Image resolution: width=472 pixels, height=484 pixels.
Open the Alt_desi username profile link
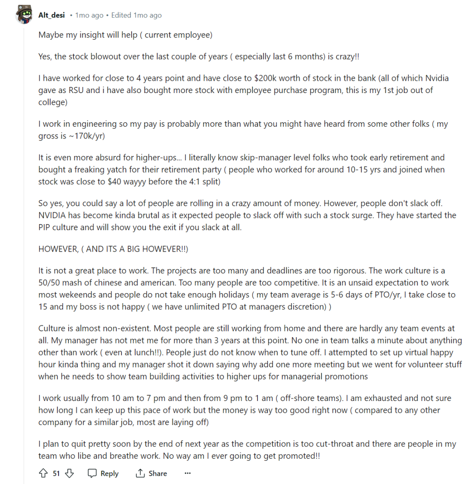(52, 15)
